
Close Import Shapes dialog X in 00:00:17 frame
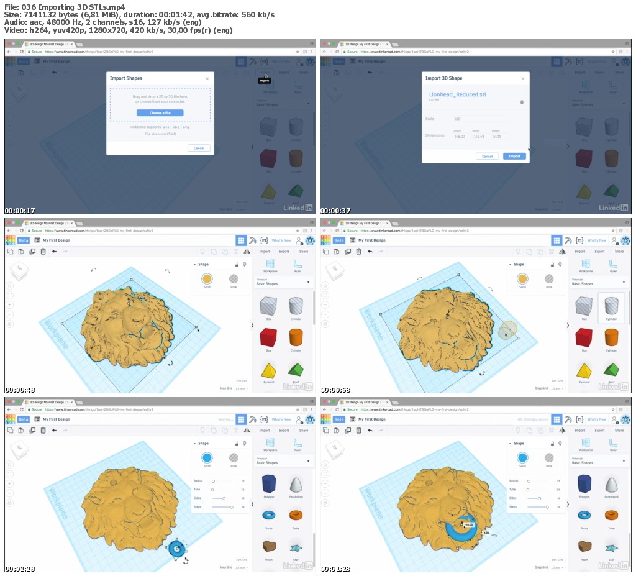pyautogui.click(x=207, y=78)
